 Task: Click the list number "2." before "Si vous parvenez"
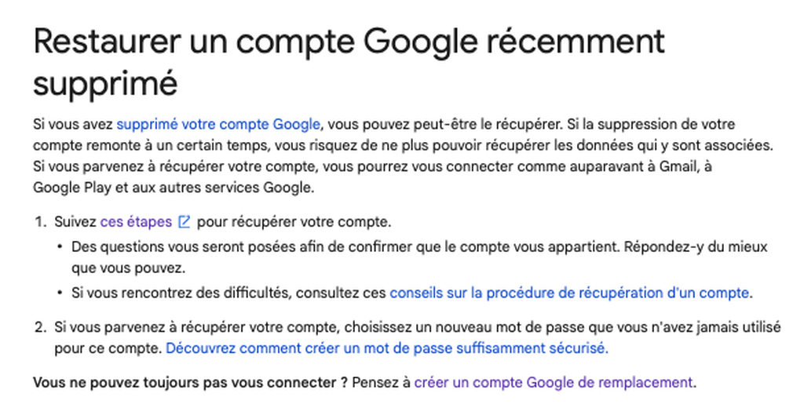[41, 326]
